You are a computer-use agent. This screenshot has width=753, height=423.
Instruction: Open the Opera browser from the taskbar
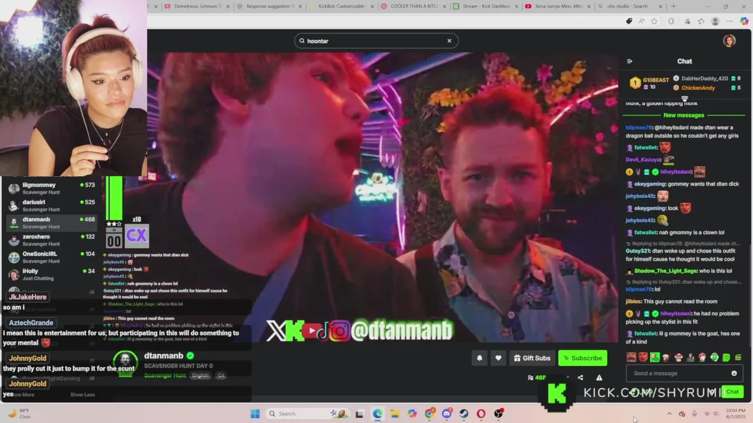coord(481,414)
